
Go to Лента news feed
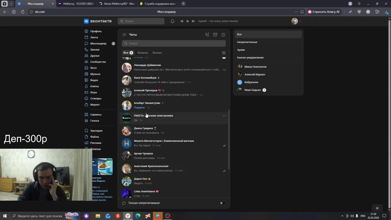(94, 37)
